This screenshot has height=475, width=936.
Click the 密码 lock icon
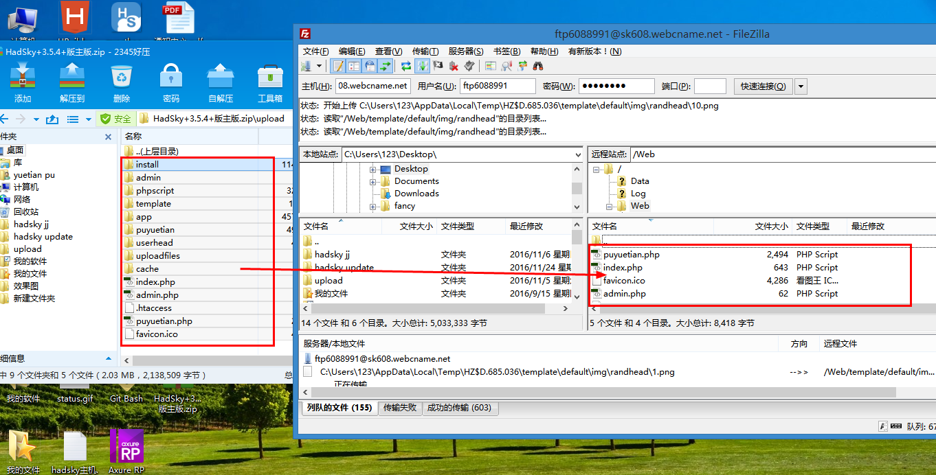(x=171, y=82)
